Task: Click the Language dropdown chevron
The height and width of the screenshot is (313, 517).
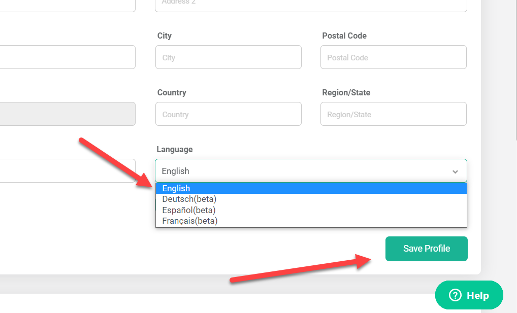Action: [455, 171]
